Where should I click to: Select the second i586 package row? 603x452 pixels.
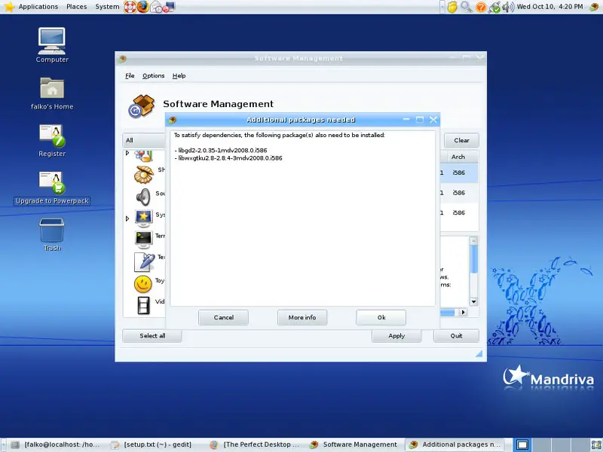tap(459, 193)
